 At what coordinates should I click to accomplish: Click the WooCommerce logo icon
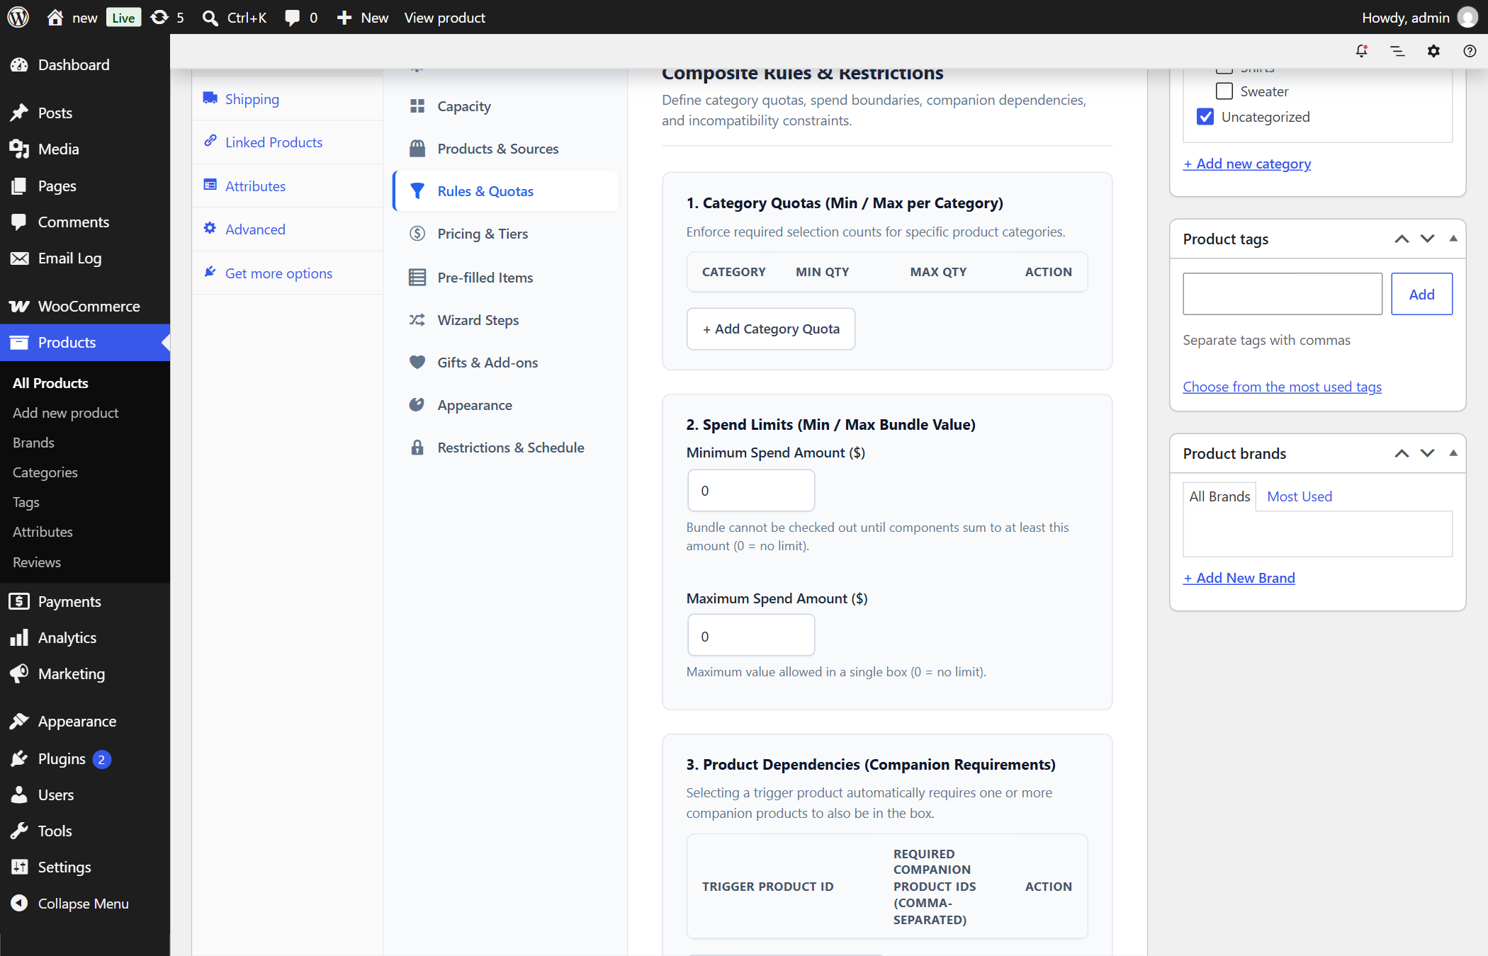(x=19, y=306)
